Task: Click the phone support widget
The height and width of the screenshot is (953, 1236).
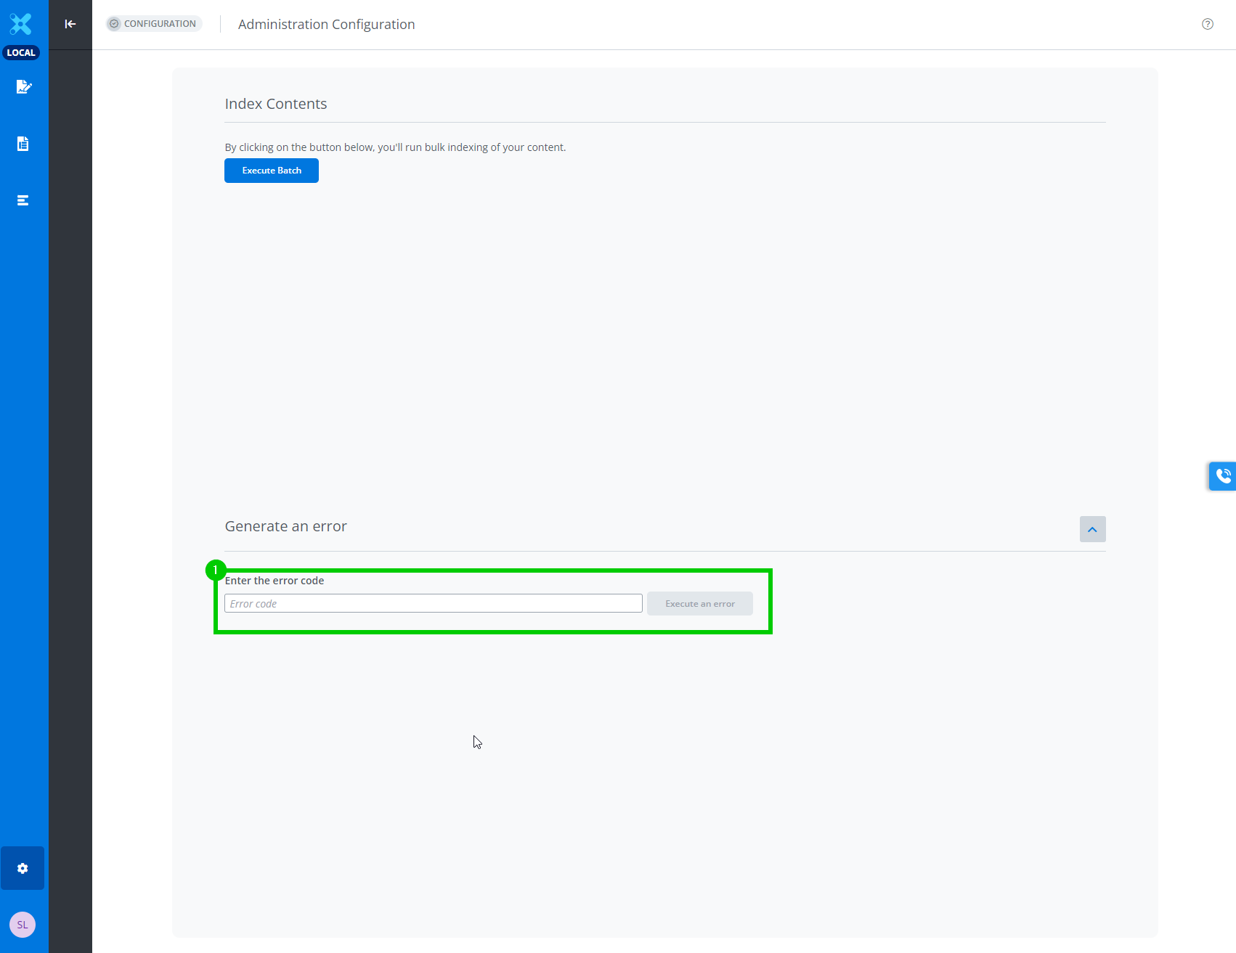Action: tap(1223, 476)
